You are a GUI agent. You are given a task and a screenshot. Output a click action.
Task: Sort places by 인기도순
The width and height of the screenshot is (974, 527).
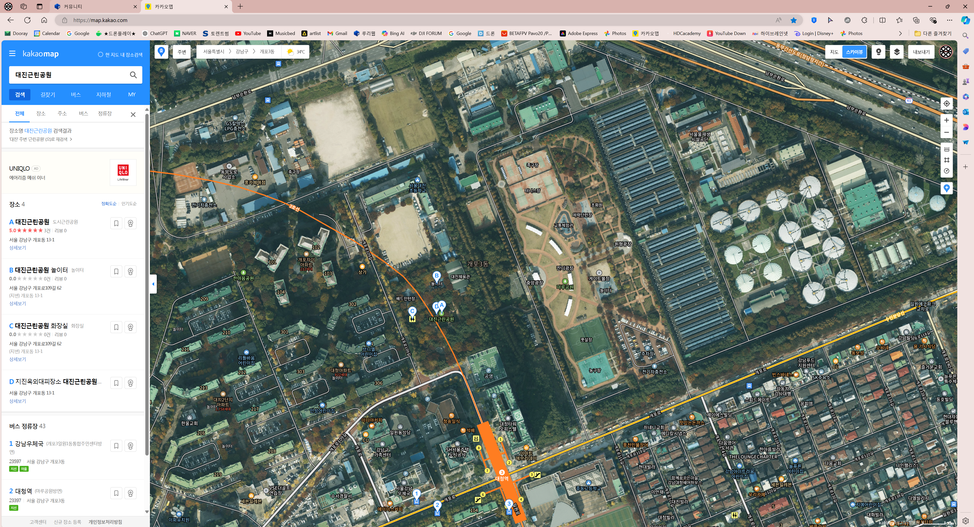(x=129, y=204)
